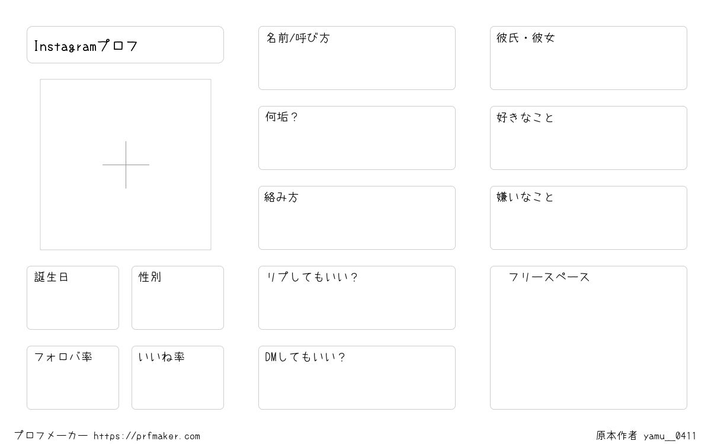Image resolution: width=711 pixels, height=444 pixels.
Task: Select the フォロバ率 box
Action: click(x=73, y=378)
